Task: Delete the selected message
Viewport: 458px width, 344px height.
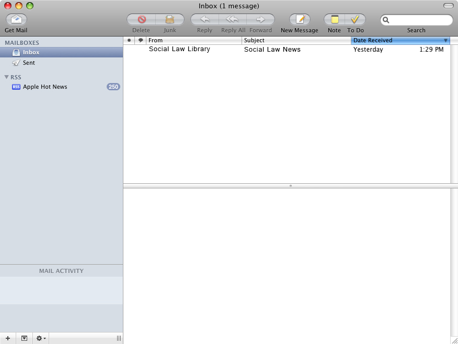Action: pos(141,19)
